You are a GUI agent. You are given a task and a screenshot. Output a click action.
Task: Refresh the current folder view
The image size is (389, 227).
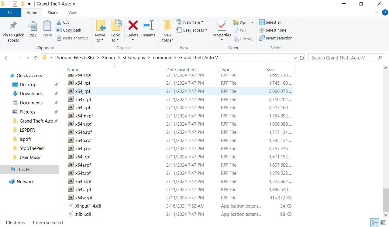[302, 58]
